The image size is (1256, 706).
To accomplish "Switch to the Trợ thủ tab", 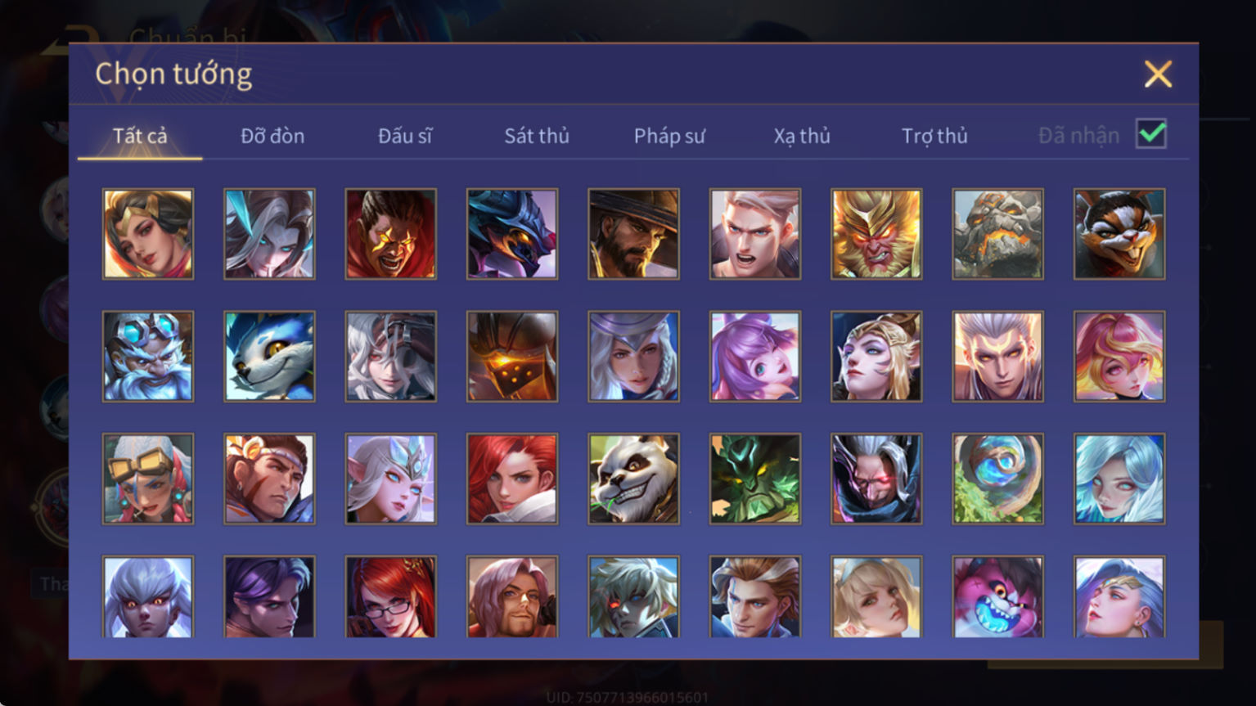I will coord(934,136).
